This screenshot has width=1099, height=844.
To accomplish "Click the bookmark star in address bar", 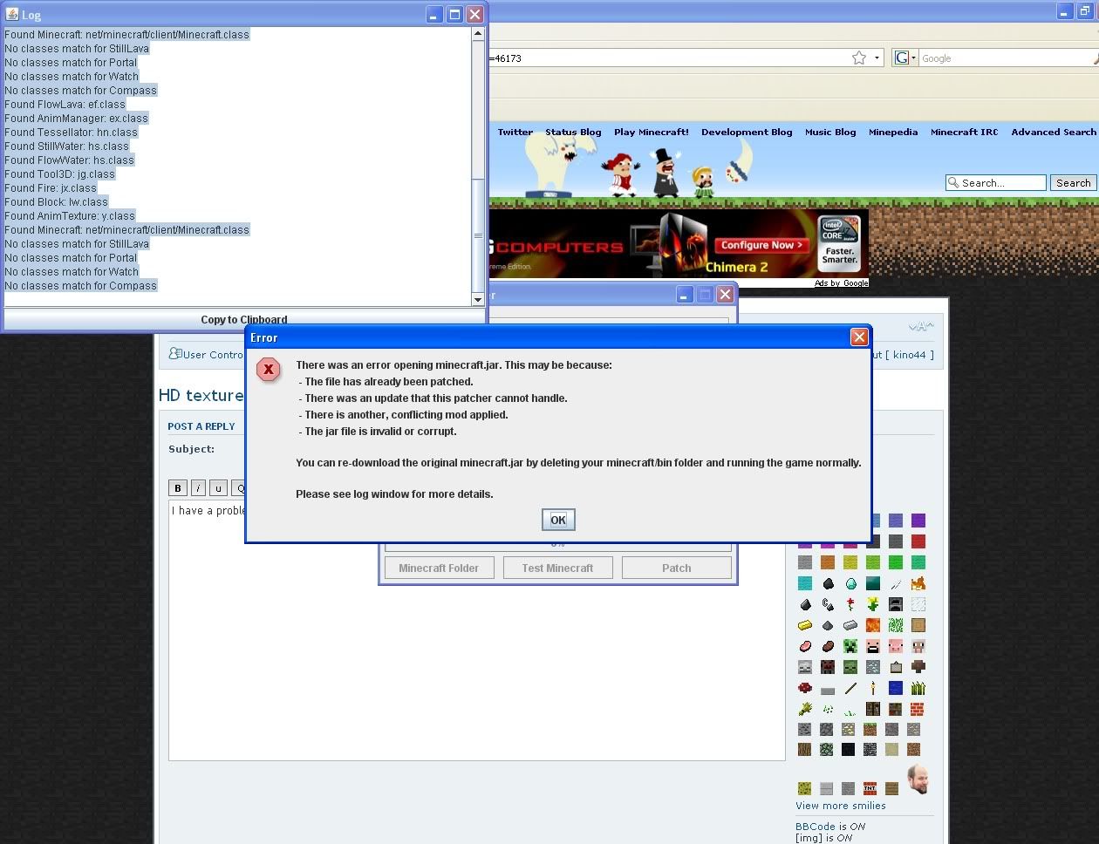I will (x=859, y=58).
